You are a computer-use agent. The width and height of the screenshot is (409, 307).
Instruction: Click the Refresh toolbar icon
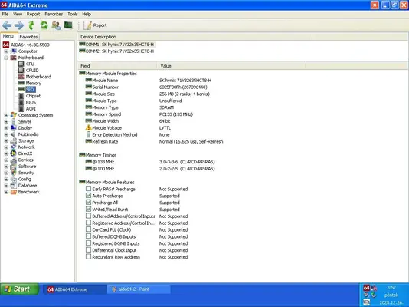coord(44,25)
